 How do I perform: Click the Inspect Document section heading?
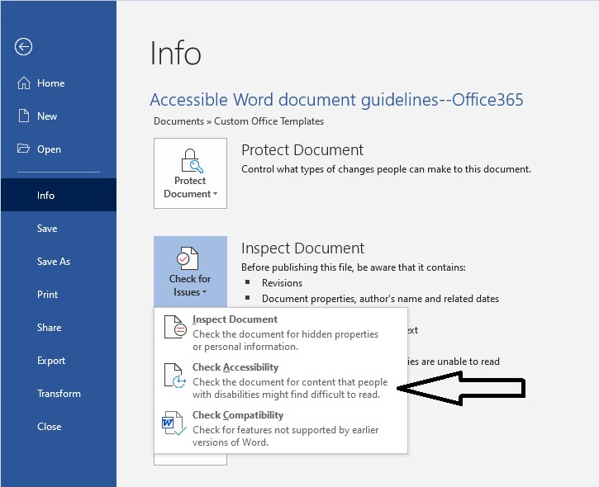tap(302, 248)
